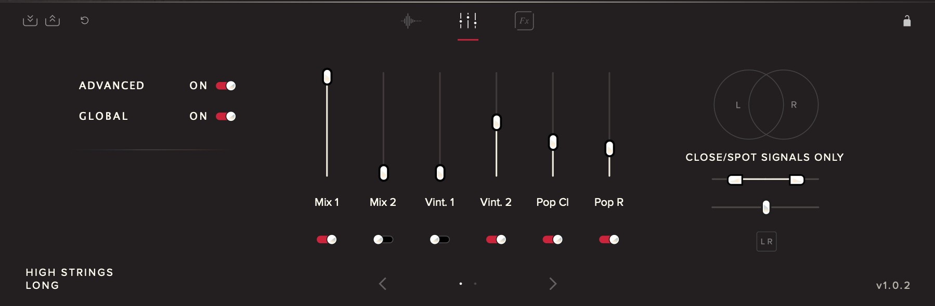Click the stereo pan slider handle

click(766, 207)
